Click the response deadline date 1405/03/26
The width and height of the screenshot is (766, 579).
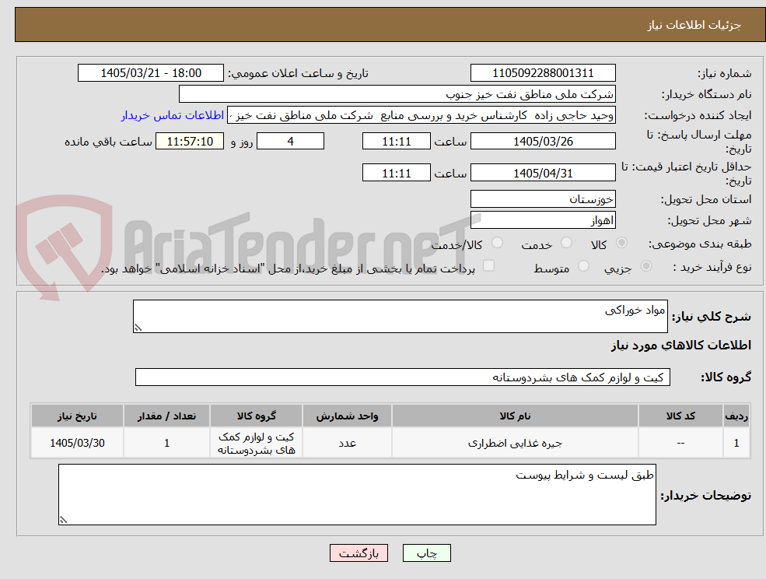coord(543,142)
